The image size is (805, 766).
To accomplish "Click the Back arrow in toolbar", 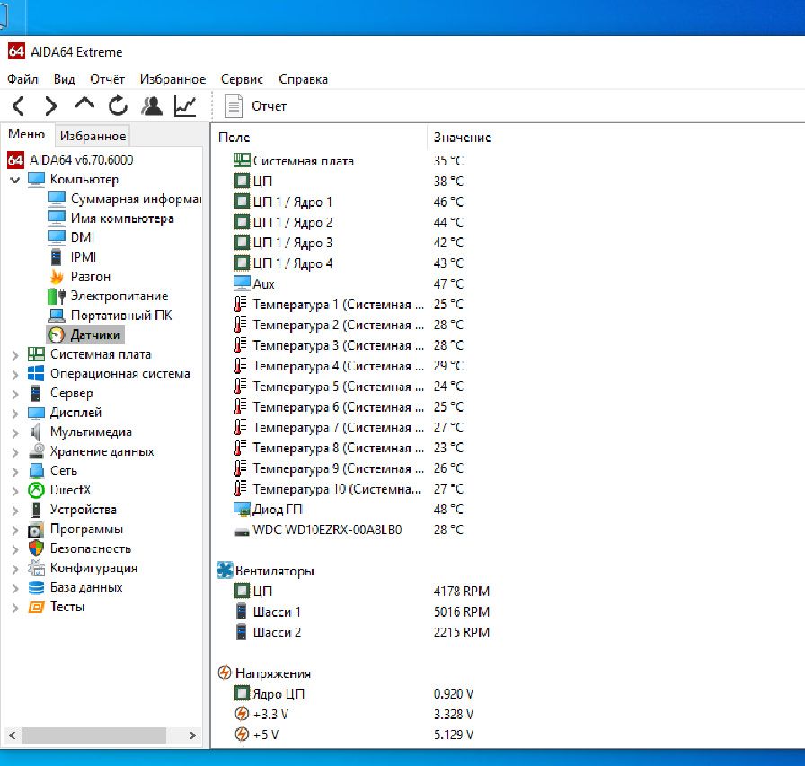I will [x=19, y=106].
